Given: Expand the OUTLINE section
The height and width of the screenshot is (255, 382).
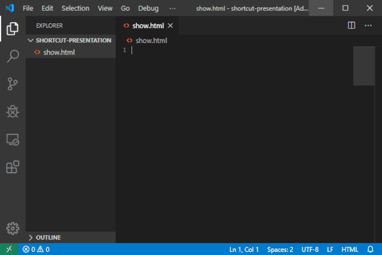Looking at the screenshot, I should point(71,238).
